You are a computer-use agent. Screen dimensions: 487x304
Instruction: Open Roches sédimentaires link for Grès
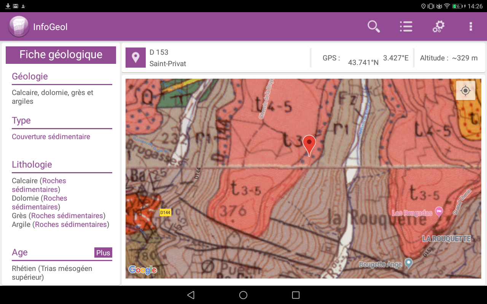tap(67, 216)
